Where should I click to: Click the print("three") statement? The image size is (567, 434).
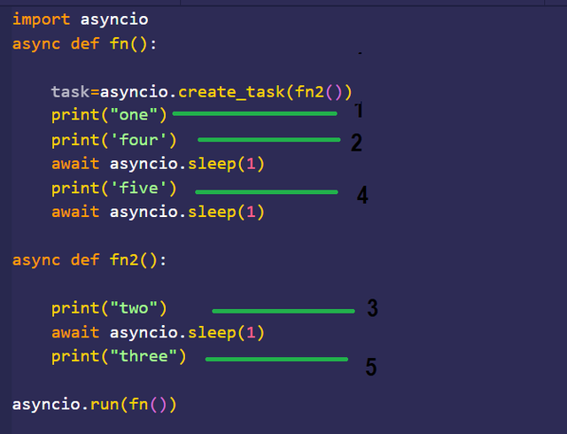point(119,357)
